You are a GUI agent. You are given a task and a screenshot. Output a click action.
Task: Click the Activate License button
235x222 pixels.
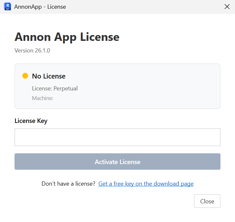117,162
